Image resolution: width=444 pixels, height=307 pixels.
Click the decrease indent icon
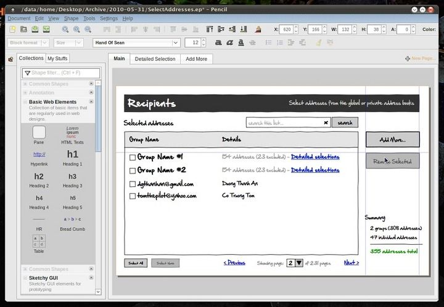tap(302, 42)
